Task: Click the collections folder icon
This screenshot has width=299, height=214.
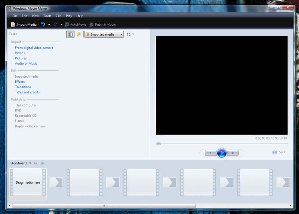Action: pos(78,34)
